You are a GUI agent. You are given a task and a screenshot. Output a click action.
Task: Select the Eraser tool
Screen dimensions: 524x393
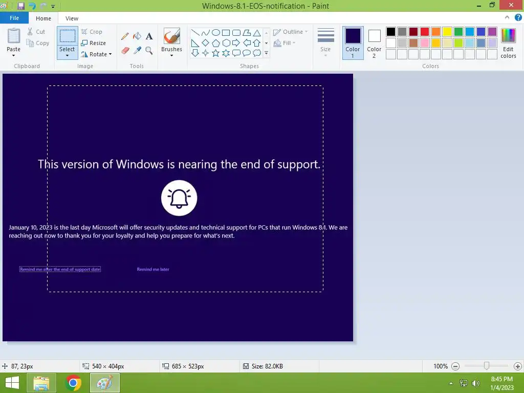point(125,51)
